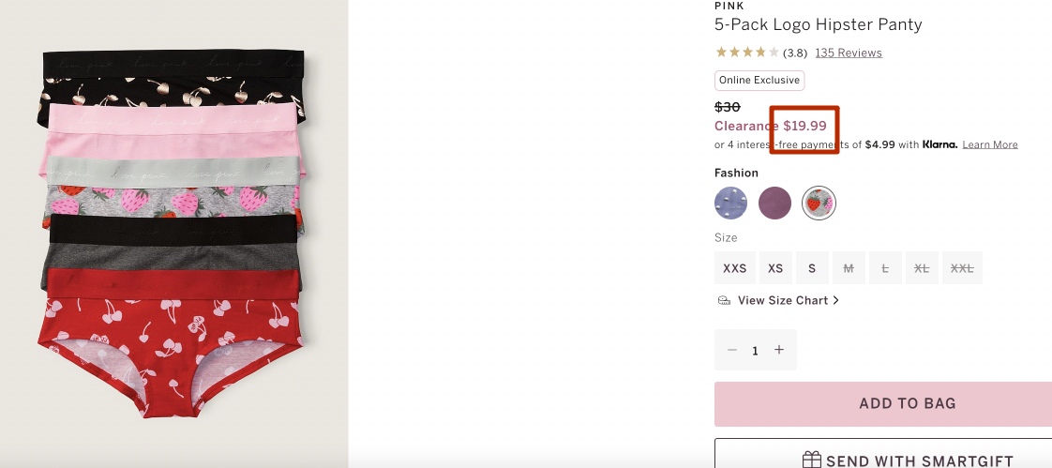
Task: Select the unavailable size XXL option
Action: click(962, 268)
